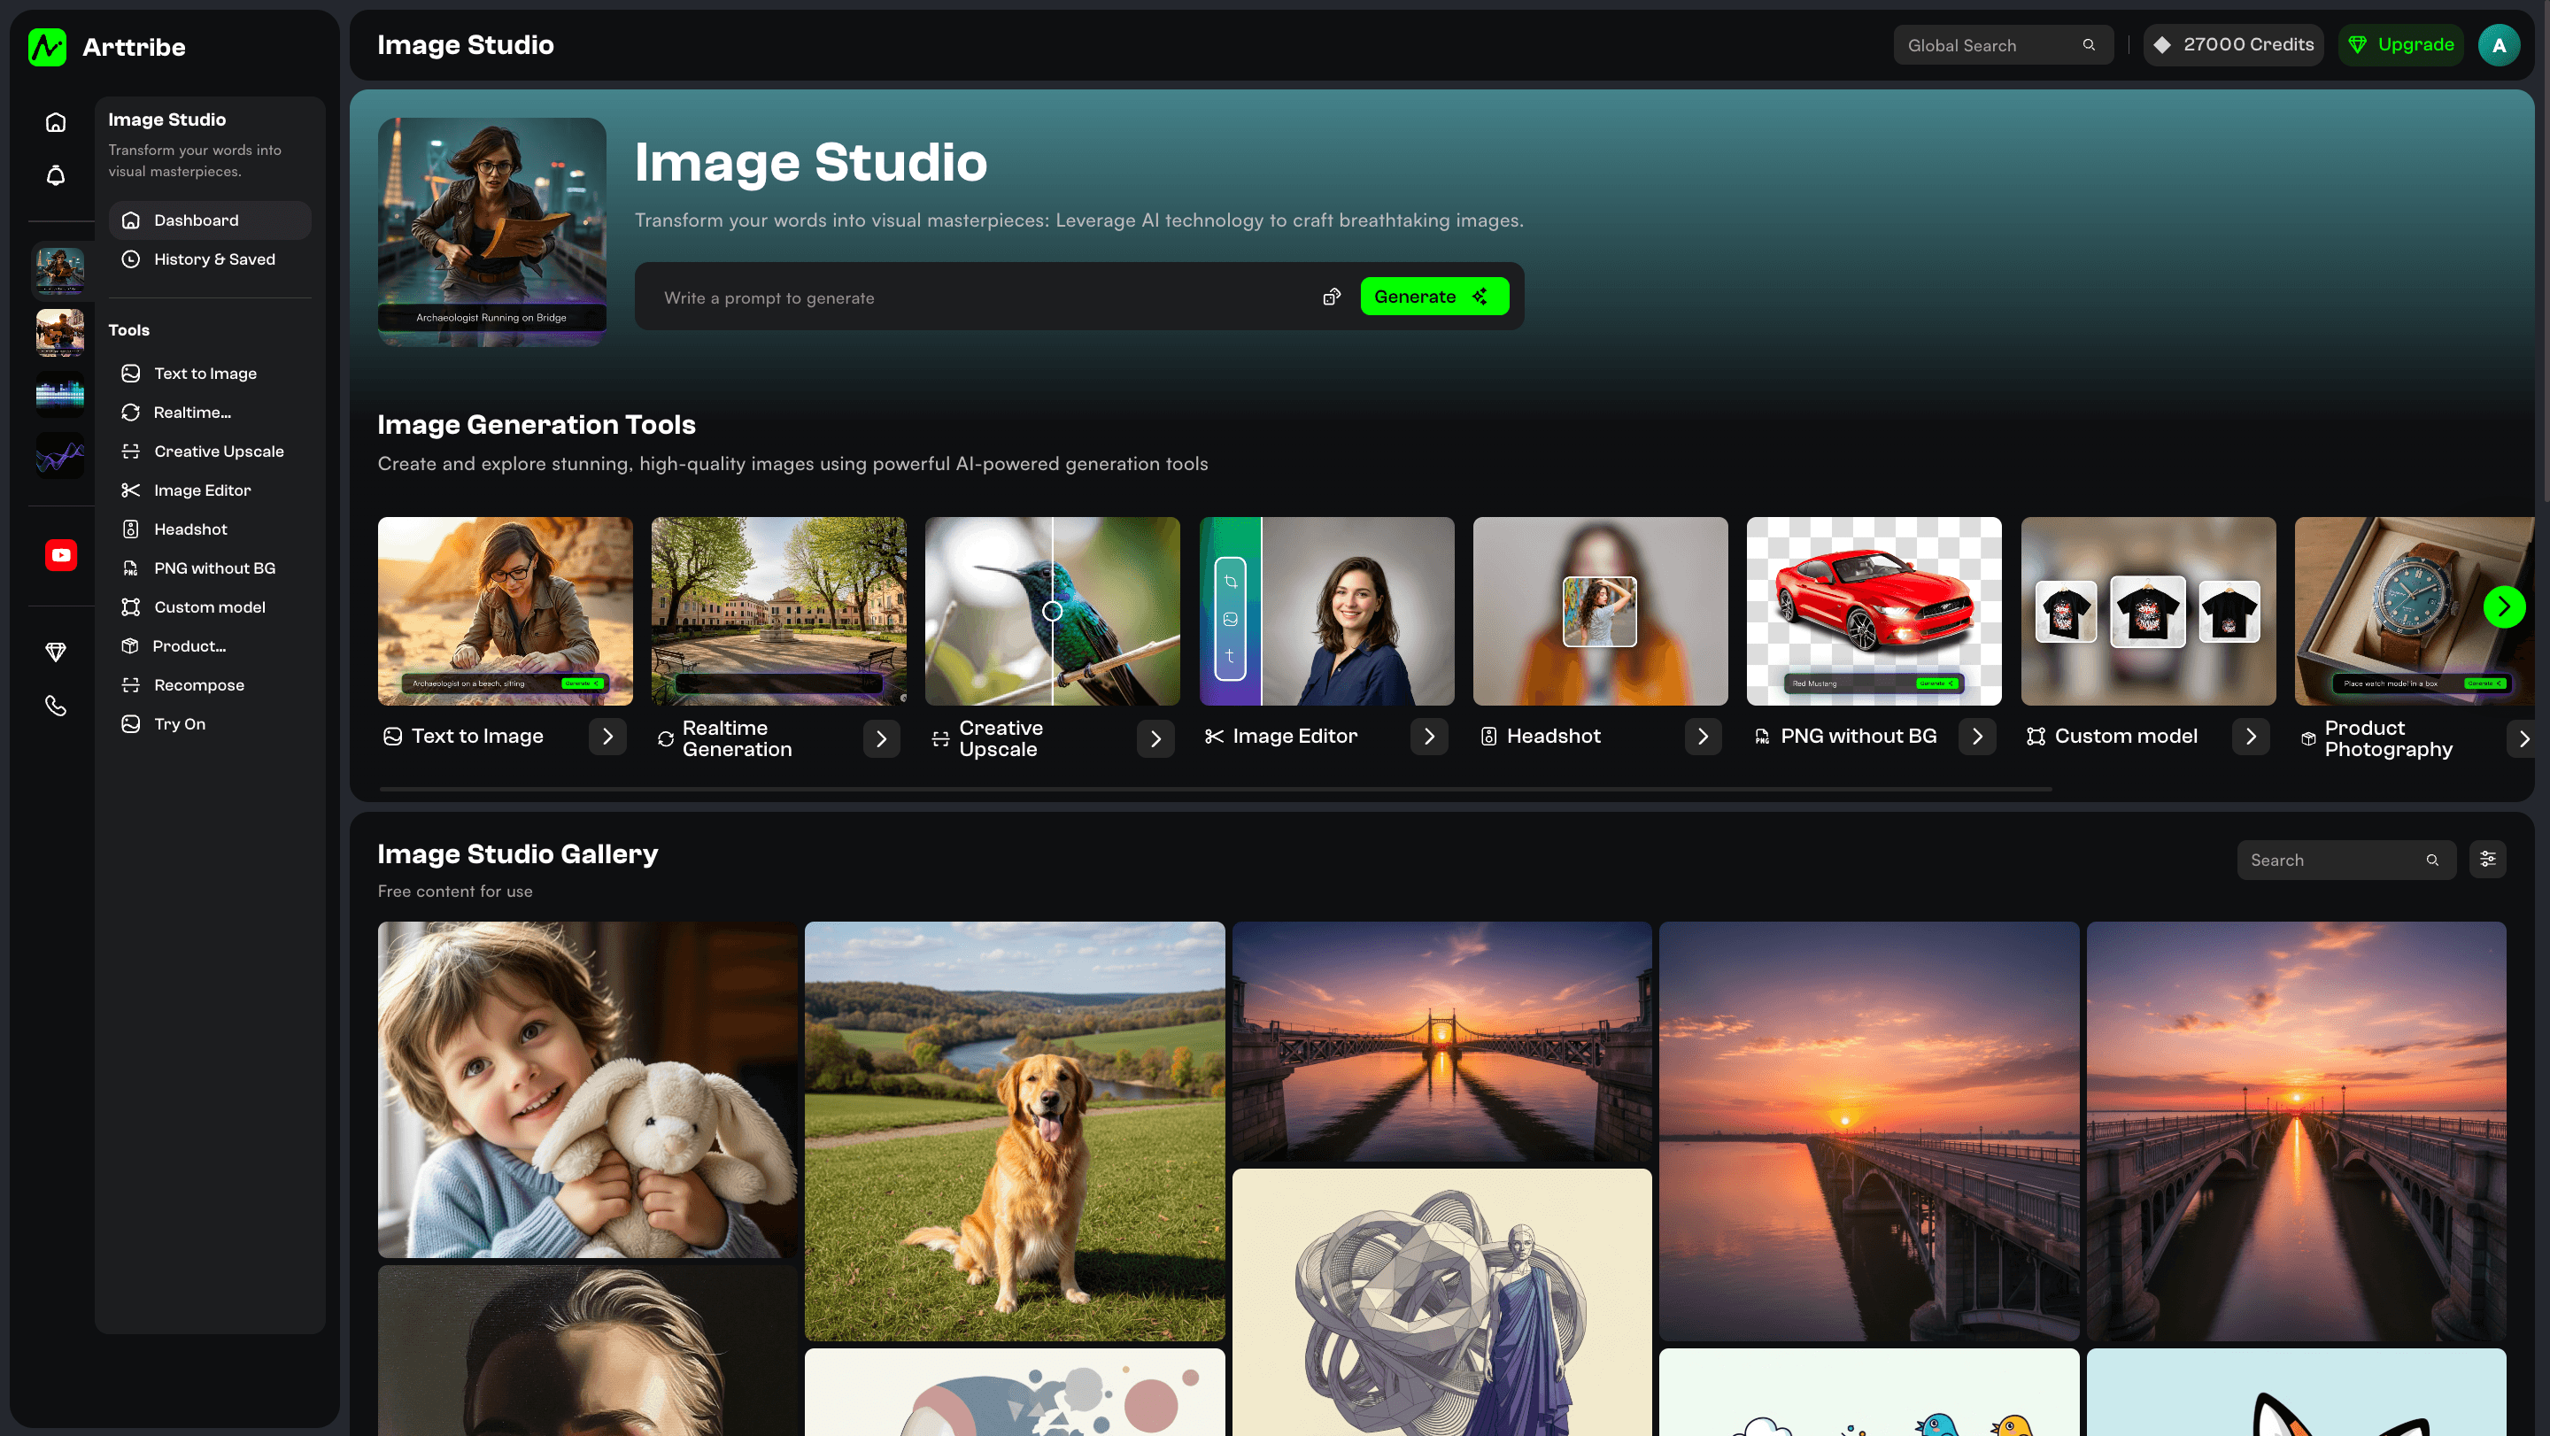Image resolution: width=2550 pixels, height=1436 pixels.
Task: Open the gallery filter settings icon
Action: [2488, 859]
